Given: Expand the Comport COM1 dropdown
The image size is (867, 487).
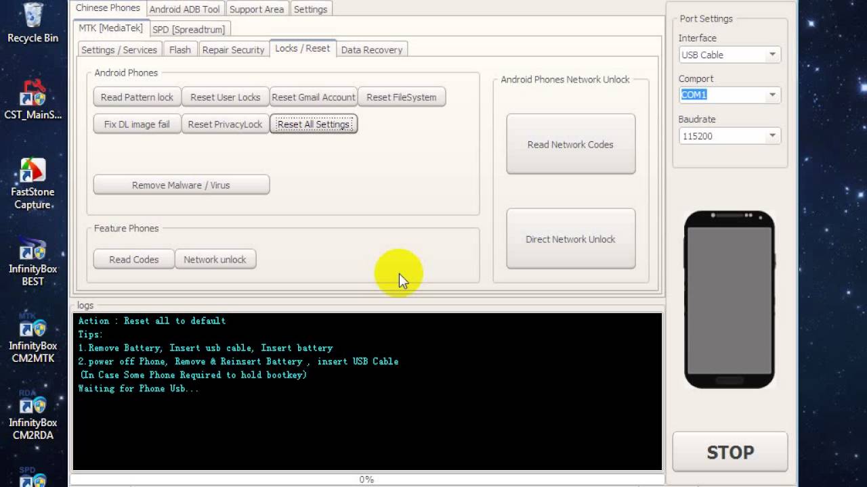Looking at the screenshot, I should point(772,95).
